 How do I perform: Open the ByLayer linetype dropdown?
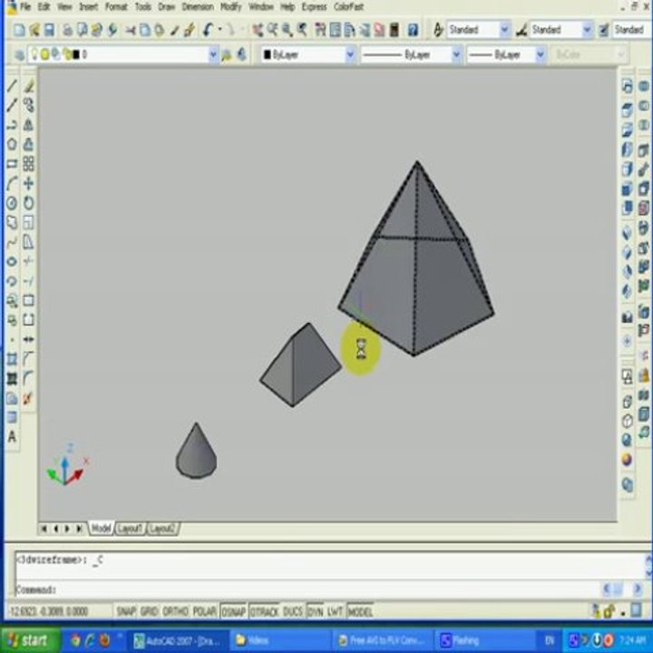(x=456, y=54)
